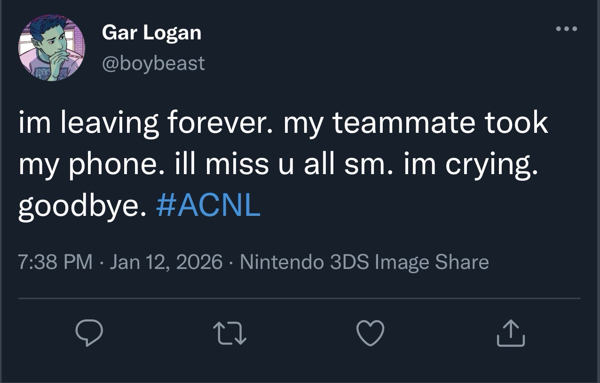Click Gar Logan's profile avatar

[x=52, y=48]
